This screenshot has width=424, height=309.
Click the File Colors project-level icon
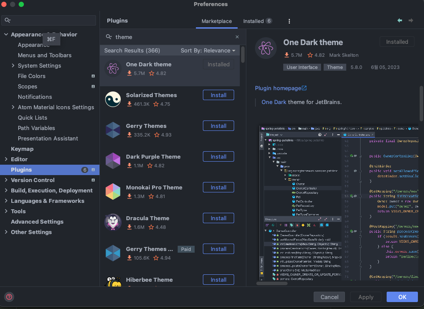[93, 76]
